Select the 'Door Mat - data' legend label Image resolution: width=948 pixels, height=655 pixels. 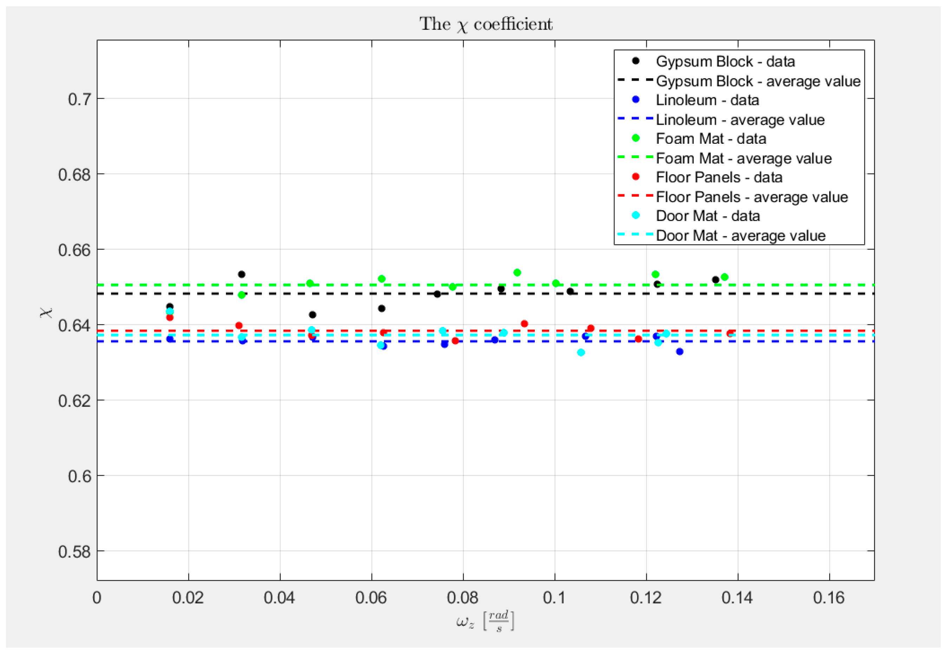click(x=708, y=216)
